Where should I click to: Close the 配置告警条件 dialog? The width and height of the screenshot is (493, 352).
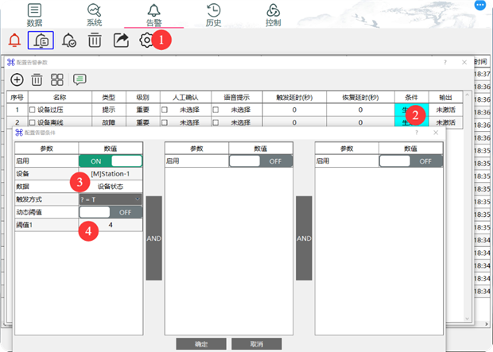click(436, 133)
